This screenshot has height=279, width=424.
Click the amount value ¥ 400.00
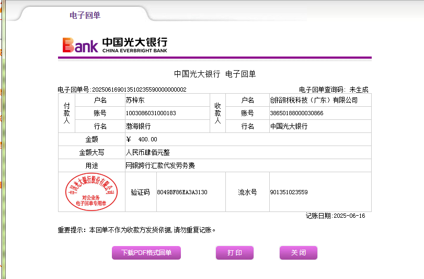[x=142, y=139]
